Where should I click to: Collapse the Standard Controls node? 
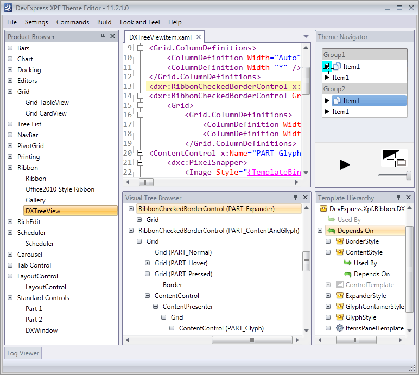pos(10,298)
